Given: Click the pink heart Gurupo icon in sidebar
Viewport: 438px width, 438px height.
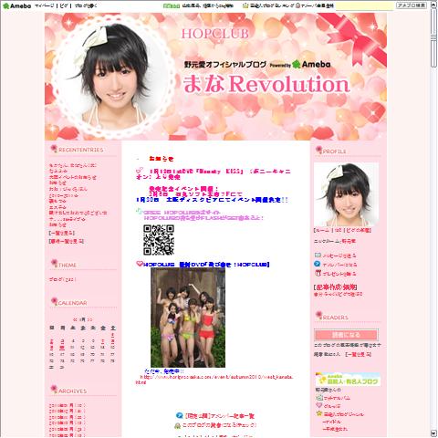Looking at the screenshot, I should click(x=318, y=405).
